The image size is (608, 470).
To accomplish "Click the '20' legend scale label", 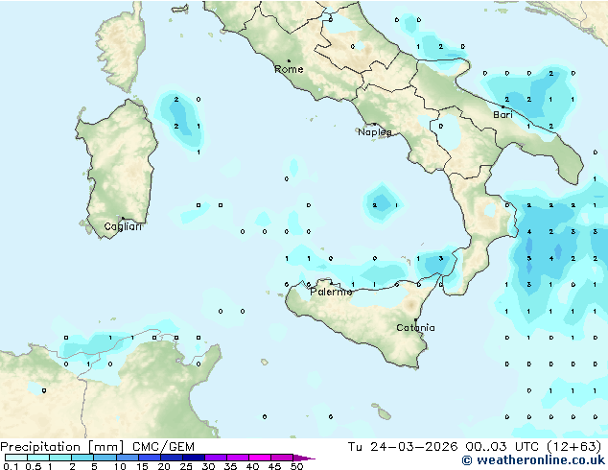I will coord(164,466).
